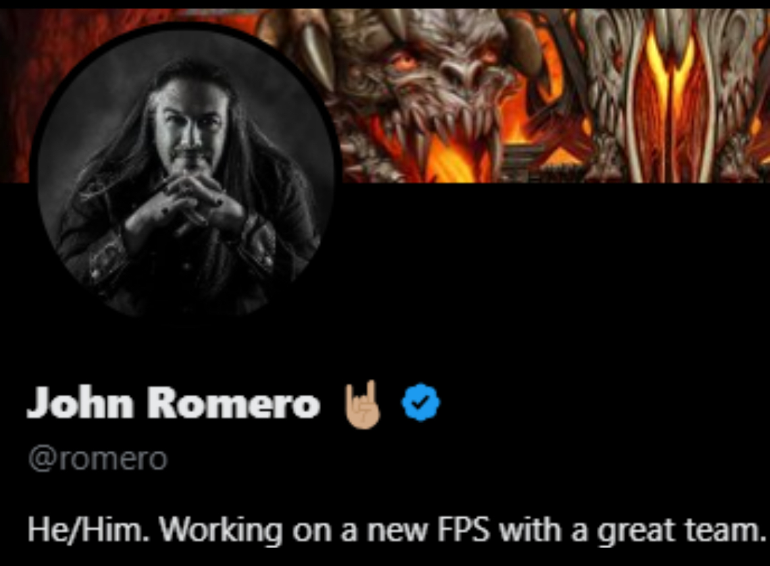Image resolution: width=770 pixels, height=566 pixels.
Task: Select the @romero handle text
Action: tap(97, 459)
